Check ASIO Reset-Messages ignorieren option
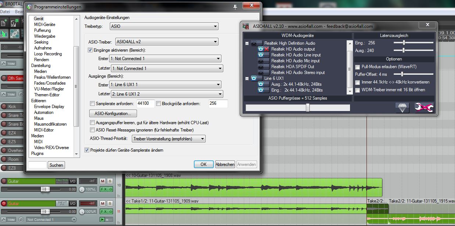This screenshot has width=455, height=226. tap(92, 130)
